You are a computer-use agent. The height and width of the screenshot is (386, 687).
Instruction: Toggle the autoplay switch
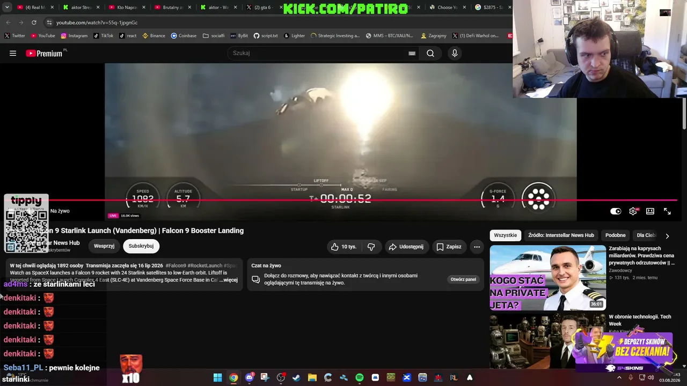(616, 211)
